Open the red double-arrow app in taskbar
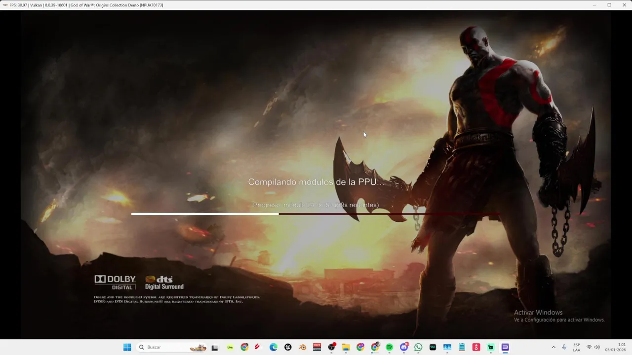Viewport: 632px width, 355px height. point(476,347)
